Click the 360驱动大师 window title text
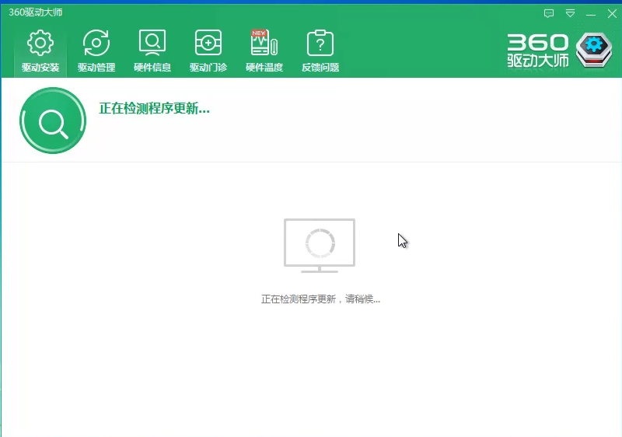This screenshot has height=437, width=622. [x=36, y=12]
